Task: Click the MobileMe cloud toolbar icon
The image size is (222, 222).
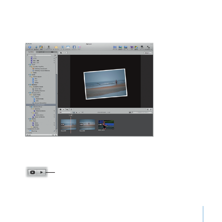Action: (x=68, y=47)
